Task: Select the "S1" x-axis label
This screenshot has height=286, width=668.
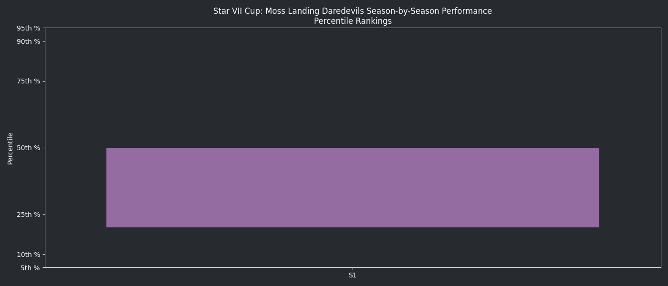Action: coord(353,275)
